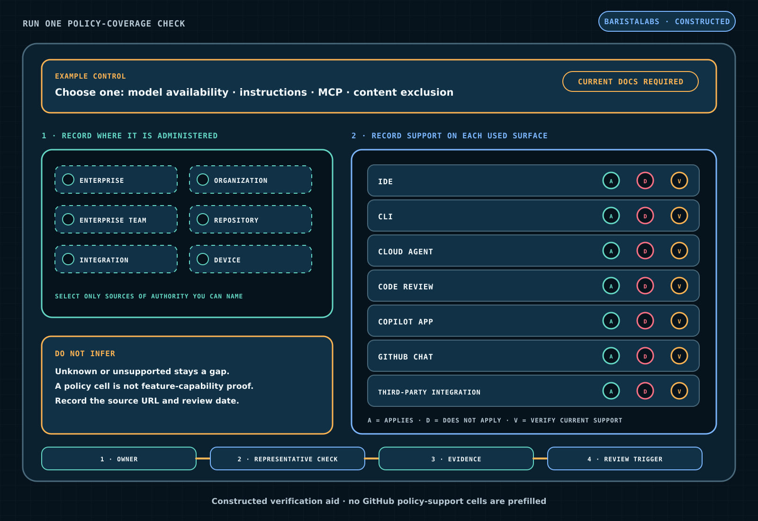Mark GitHub Chat as A
This screenshot has width=758, height=521.
point(611,356)
